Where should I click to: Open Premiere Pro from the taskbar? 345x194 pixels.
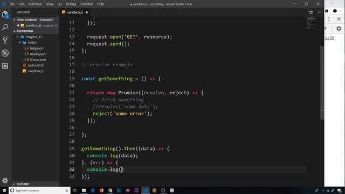136,190
